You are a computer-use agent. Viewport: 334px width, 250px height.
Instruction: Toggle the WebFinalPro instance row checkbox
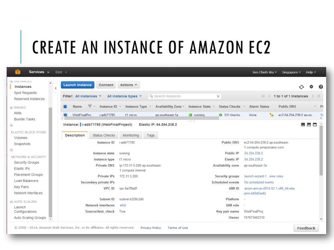click(65, 115)
